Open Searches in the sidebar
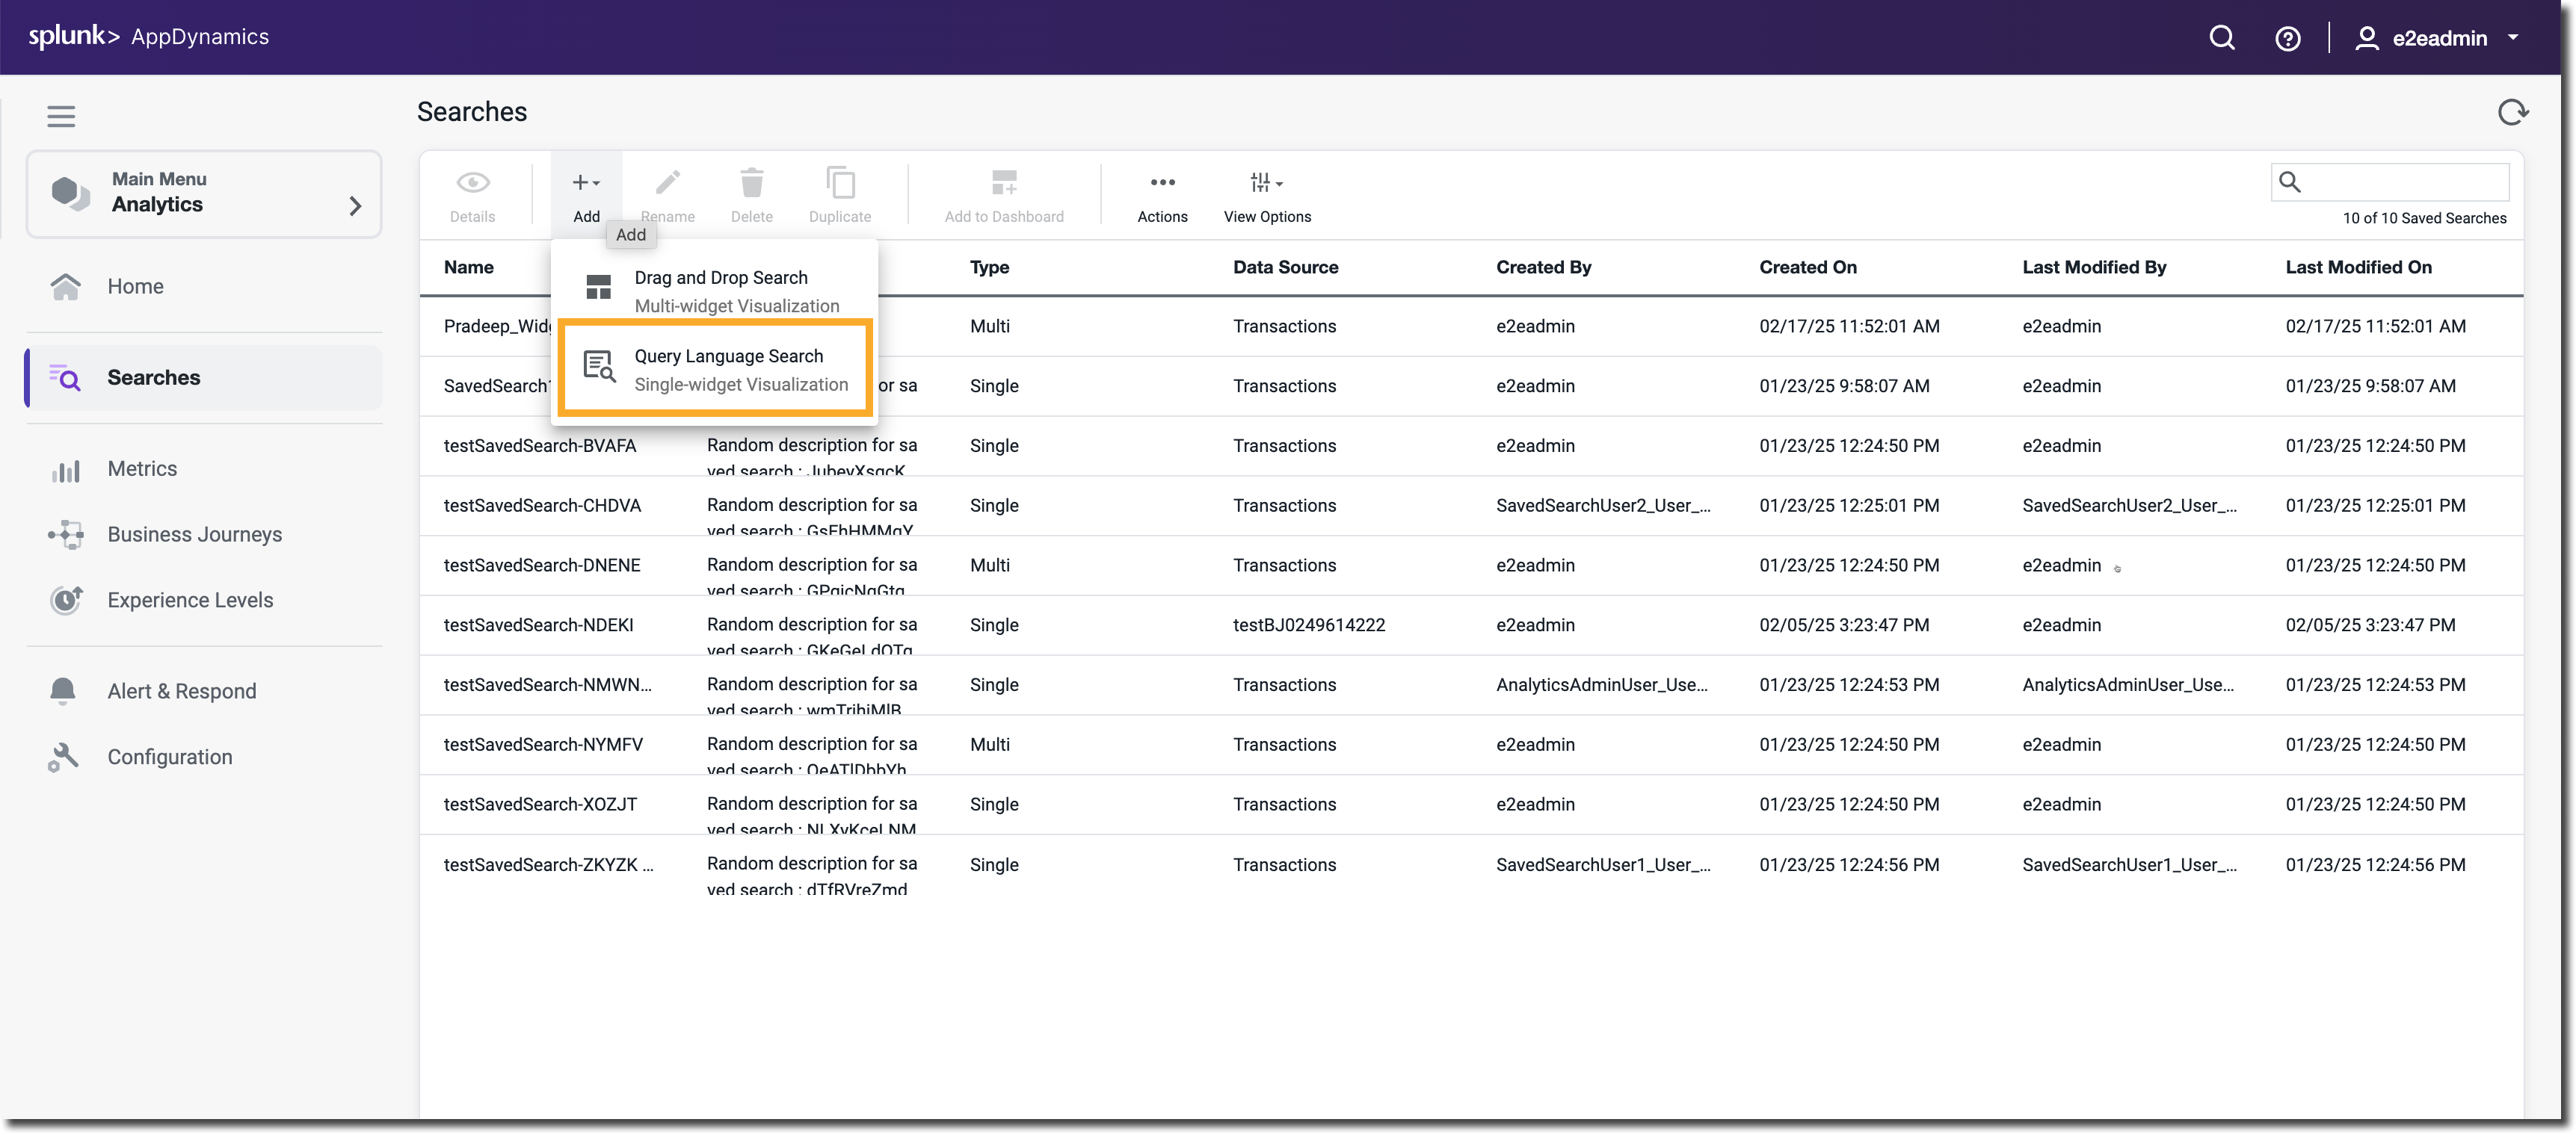The width and height of the screenshot is (2576, 1134). point(204,378)
